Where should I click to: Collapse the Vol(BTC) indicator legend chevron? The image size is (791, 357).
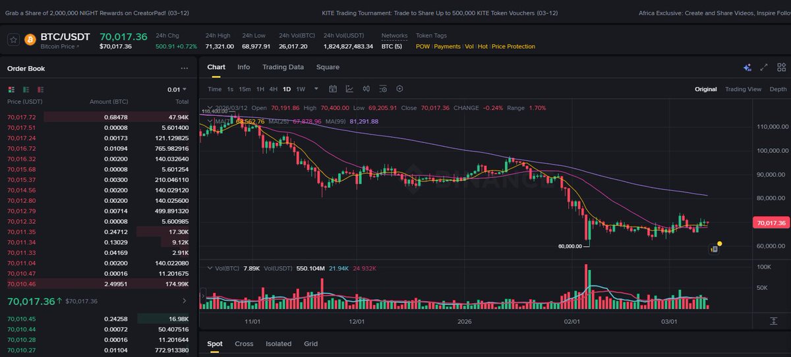(210, 268)
